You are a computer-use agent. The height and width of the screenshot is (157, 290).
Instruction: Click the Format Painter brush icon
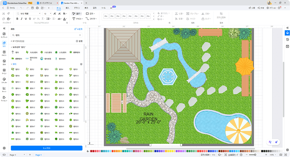coord(8,13)
